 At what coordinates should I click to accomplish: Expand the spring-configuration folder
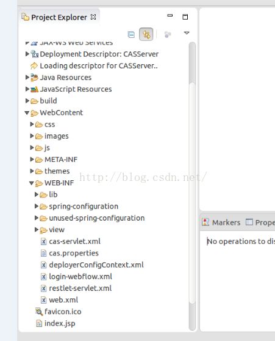(x=37, y=206)
